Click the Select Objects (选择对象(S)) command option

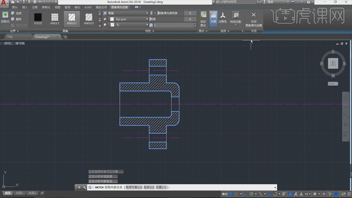coord(134,187)
